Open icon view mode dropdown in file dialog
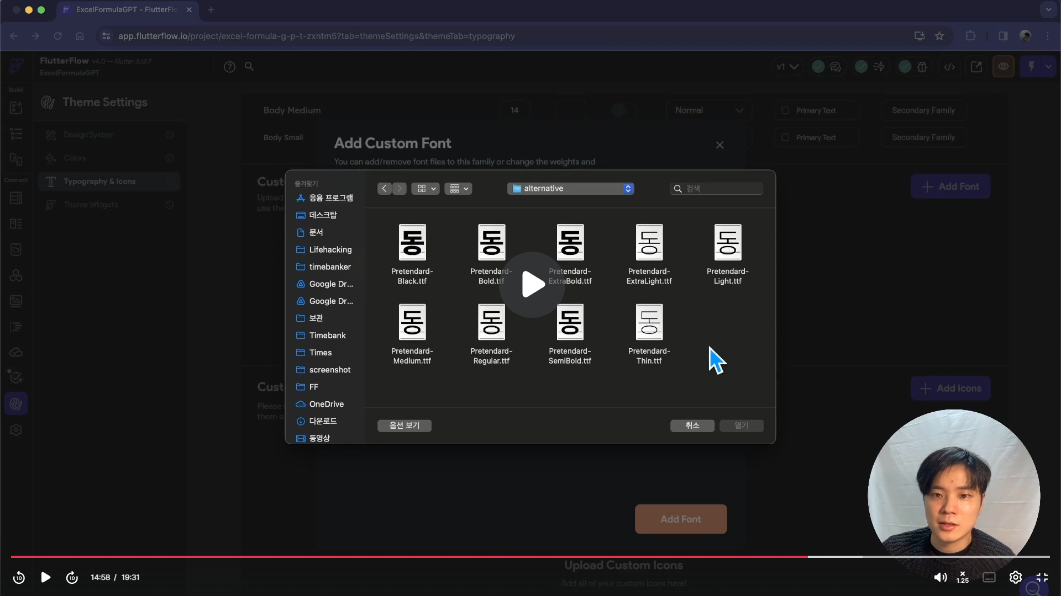1061x596 pixels. coord(426,189)
